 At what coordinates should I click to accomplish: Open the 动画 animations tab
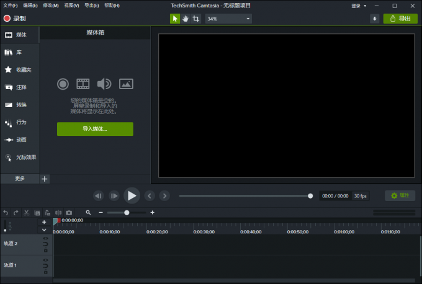click(x=20, y=140)
